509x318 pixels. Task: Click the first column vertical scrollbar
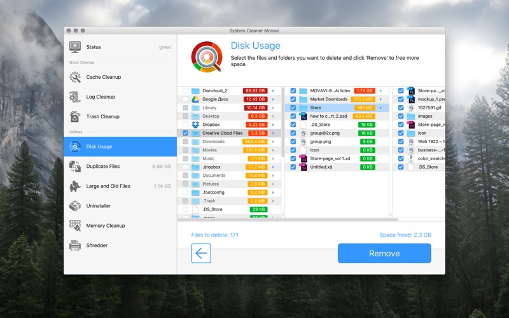(x=282, y=122)
